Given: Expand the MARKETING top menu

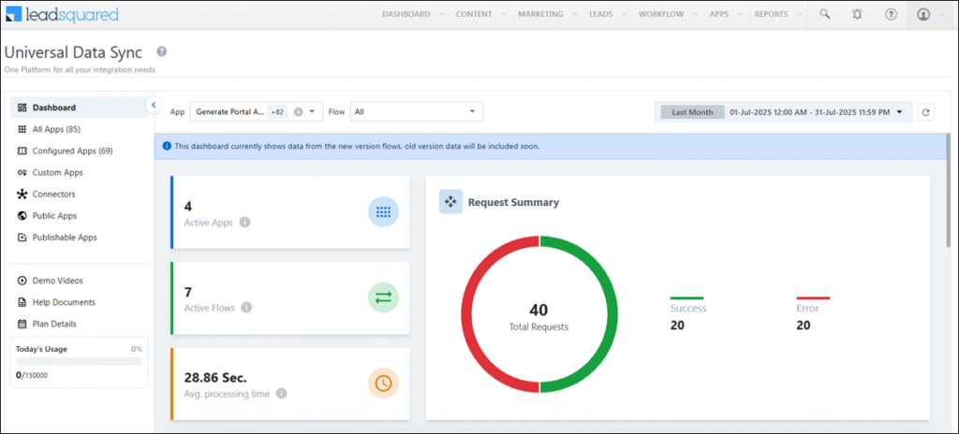Looking at the screenshot, I should 547,14.
